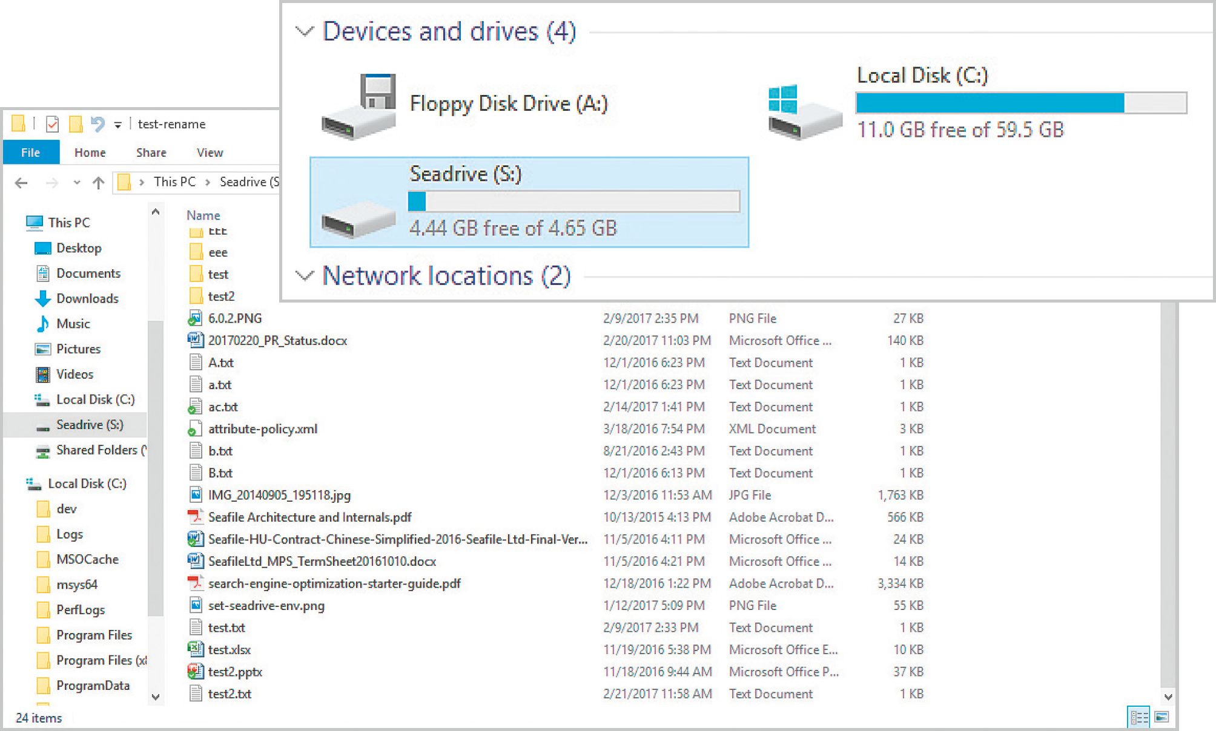Switch to the View ribbon tab

pyautogui.click(x=210, y=152)
